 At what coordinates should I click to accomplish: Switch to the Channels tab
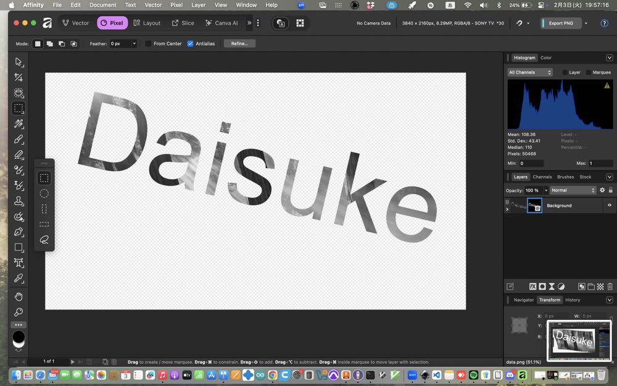coord(542,177)
